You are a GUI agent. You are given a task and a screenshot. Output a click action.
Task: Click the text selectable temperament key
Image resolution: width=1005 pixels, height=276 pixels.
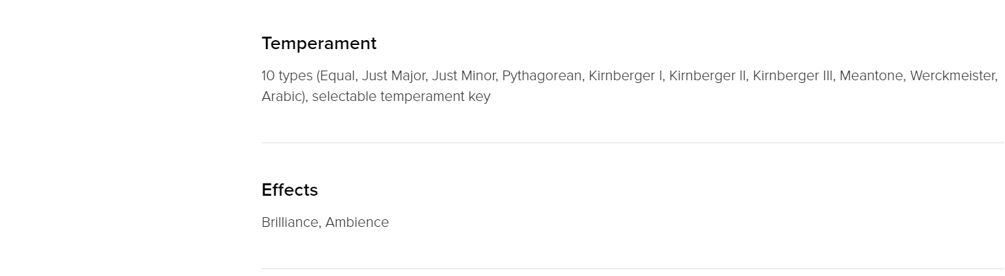(x=401, y=97)
